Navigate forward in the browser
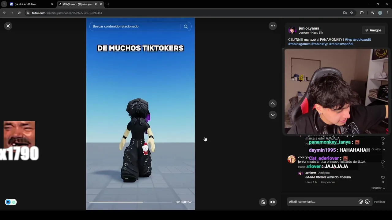 click(x=12, y=13)
